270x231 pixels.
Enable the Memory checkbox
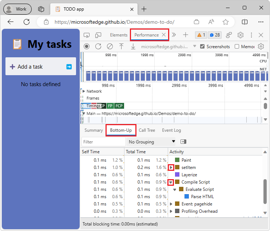pyautogui.click(x=237, y=46)
